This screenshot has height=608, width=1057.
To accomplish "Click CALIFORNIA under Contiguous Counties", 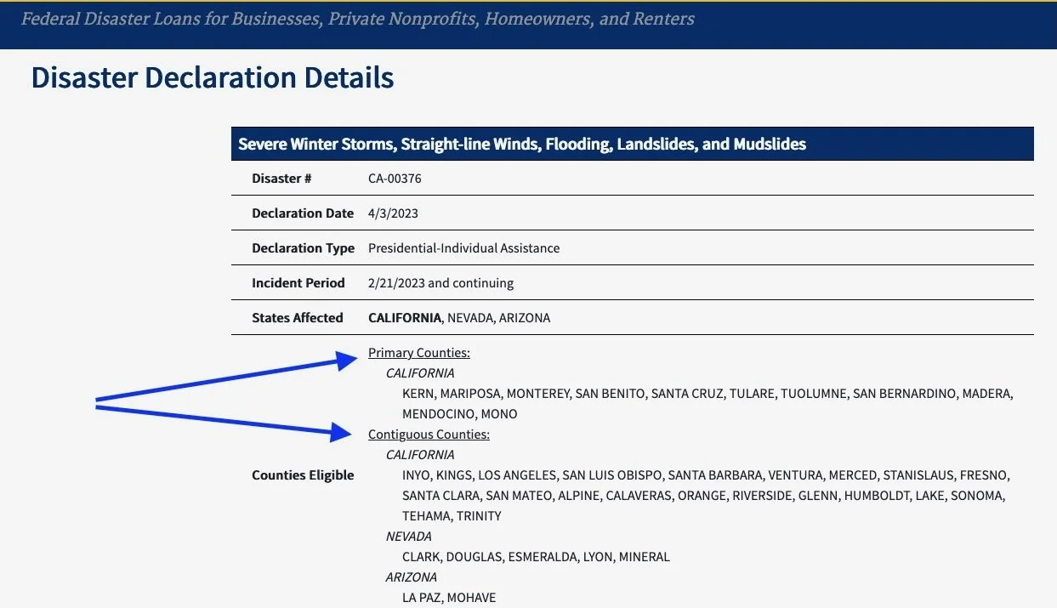I will click(x=420, y=455).
